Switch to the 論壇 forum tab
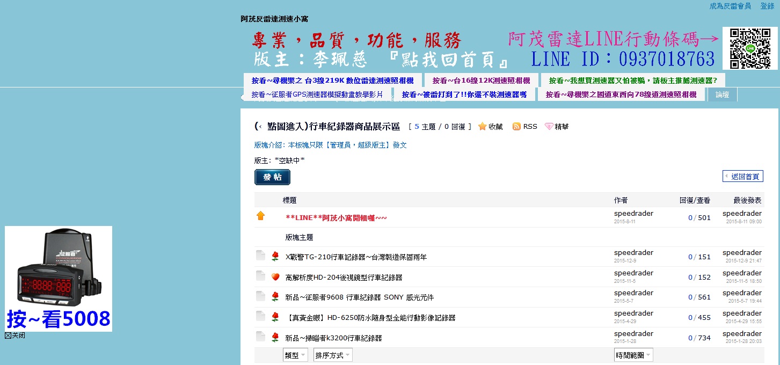 [x=722, y=94]
